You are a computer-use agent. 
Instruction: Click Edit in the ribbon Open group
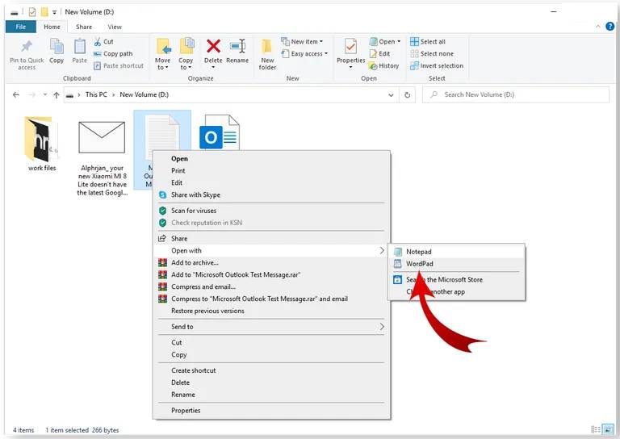tap(380, 54)
